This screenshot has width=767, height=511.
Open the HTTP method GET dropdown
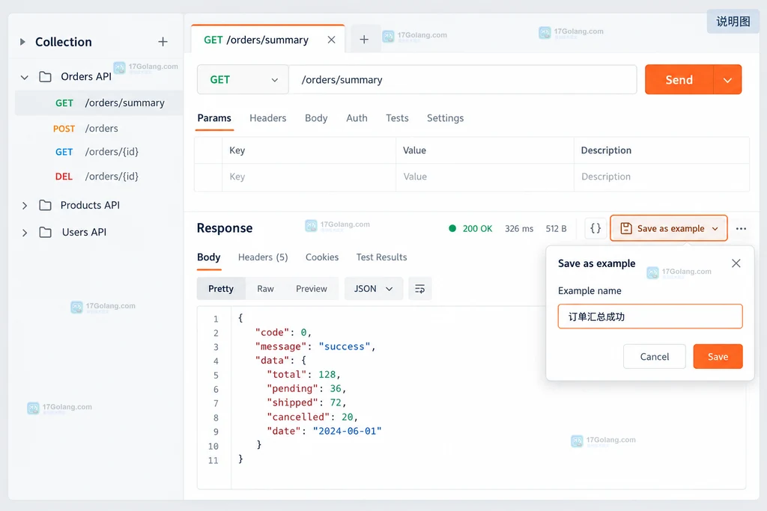point(243,79)
